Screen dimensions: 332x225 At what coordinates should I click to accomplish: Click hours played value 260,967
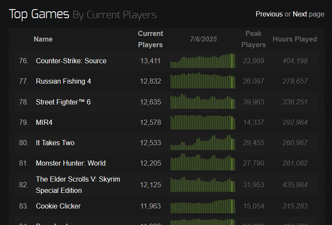coord(295,143)
